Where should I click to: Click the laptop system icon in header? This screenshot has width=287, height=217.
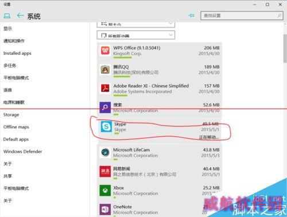[7, 16]
